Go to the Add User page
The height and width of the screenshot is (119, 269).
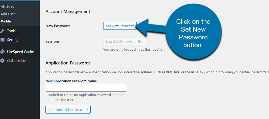(x=8, y=14)
